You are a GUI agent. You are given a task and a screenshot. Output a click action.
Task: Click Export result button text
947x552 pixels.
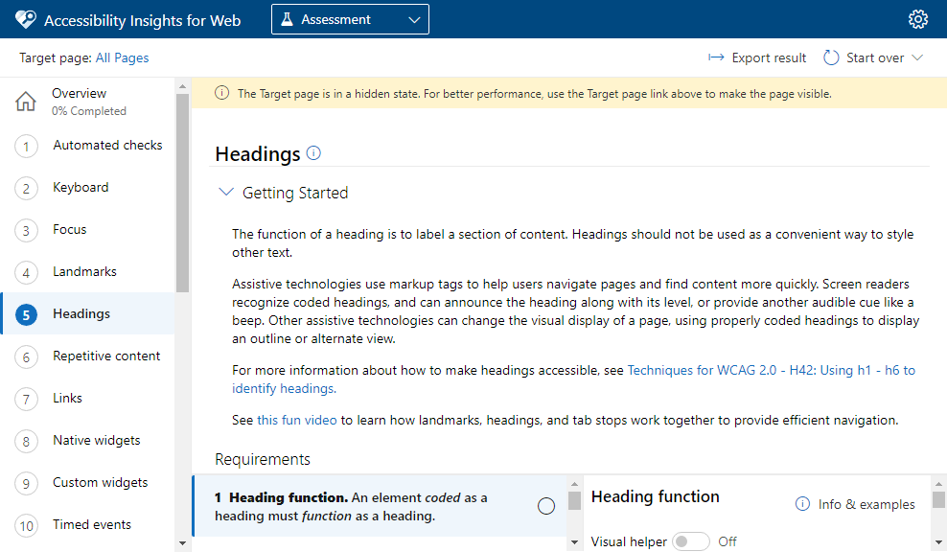coord(769,57)
